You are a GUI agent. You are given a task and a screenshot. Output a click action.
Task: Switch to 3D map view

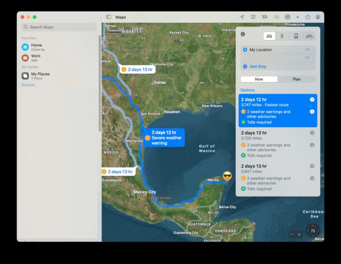click(264, 17)
